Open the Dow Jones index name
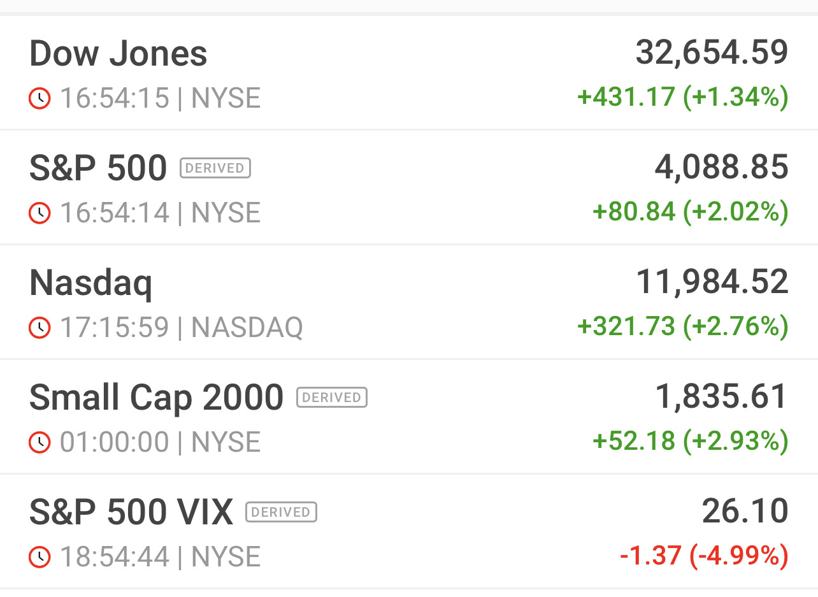The height and width of the screenshot is (597, 818). (x=118, y=54)
